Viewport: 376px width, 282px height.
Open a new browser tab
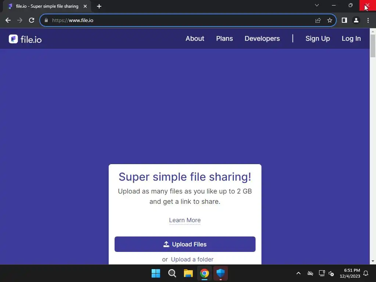(99, 6)
